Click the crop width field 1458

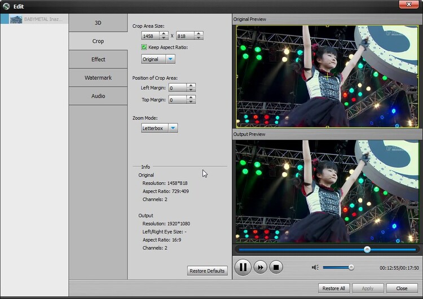[150, 36]
